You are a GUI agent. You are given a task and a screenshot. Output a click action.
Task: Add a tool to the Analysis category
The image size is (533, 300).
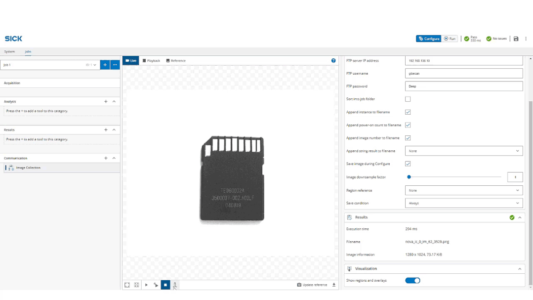tap(106, 101)
